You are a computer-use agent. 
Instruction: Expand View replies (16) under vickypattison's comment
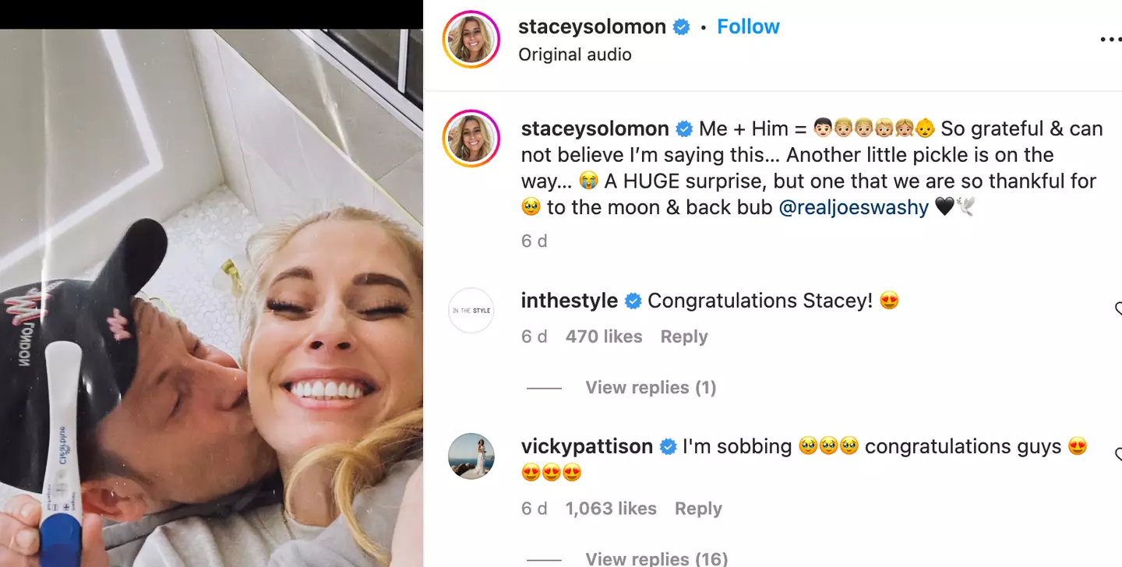click(x=656, y=558)
